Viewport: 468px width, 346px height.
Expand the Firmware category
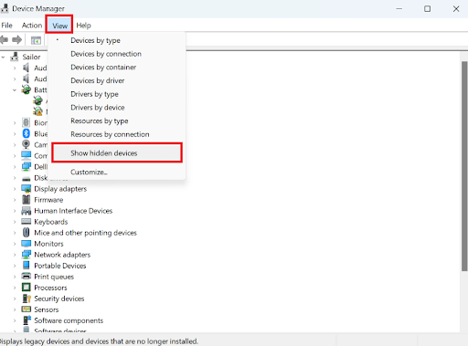click(15, 200)
